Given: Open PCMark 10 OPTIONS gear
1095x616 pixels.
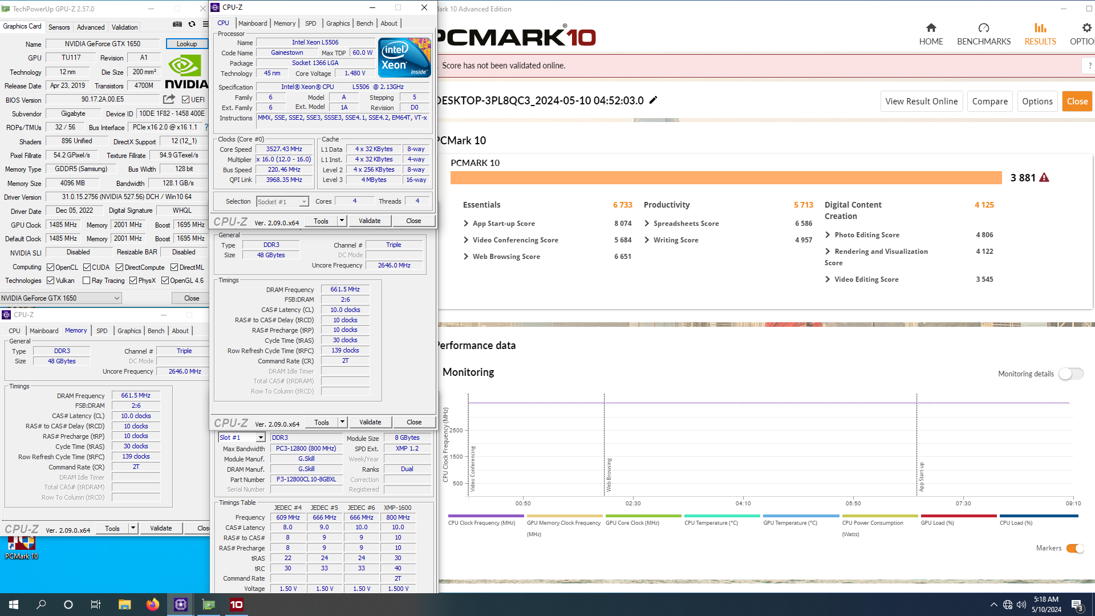Looking at the screenshot, I should [x=1084, y=34].
